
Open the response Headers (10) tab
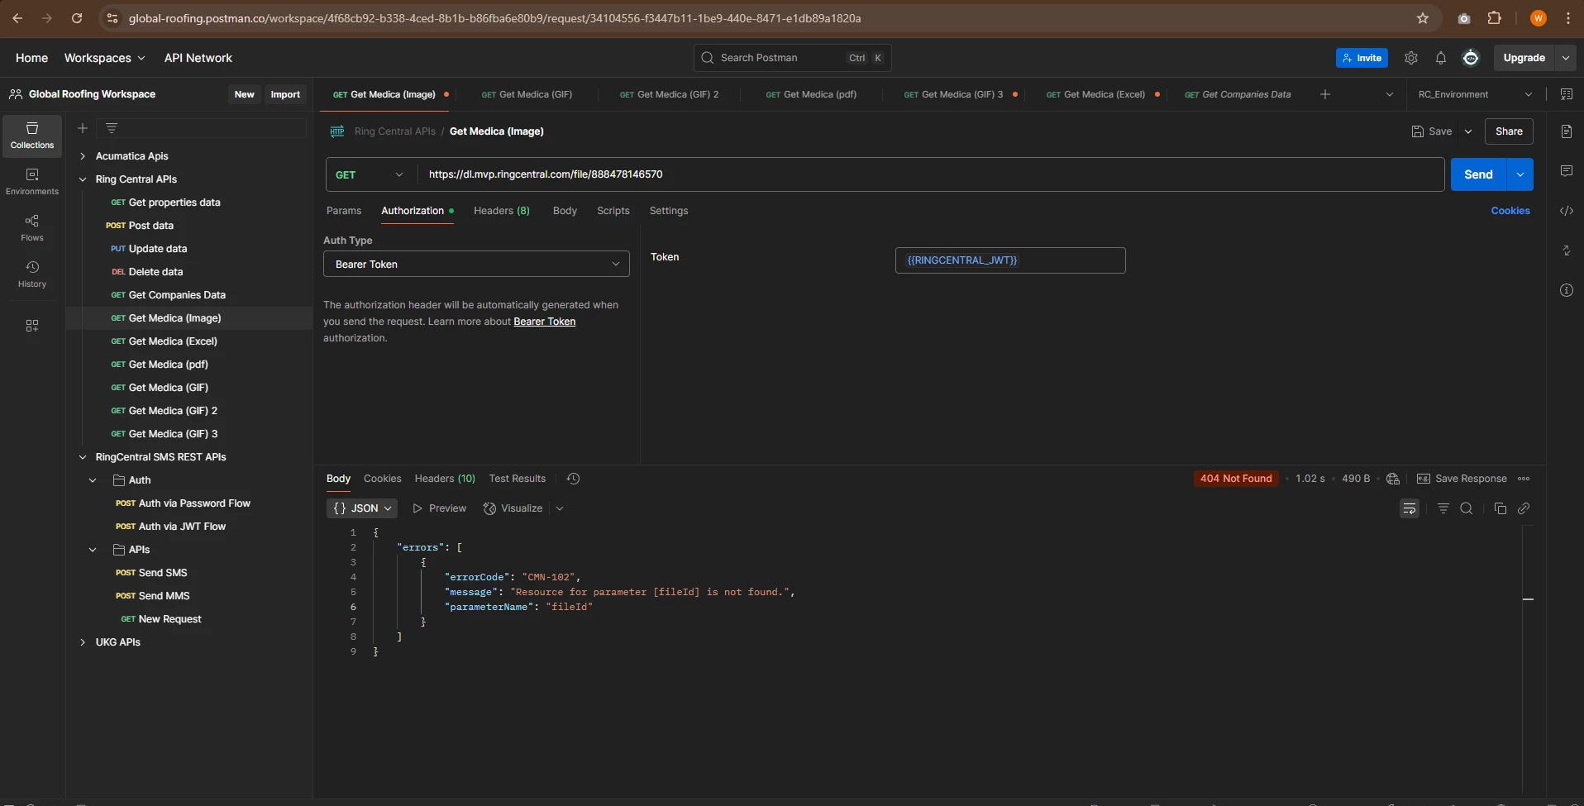(445, 479)
